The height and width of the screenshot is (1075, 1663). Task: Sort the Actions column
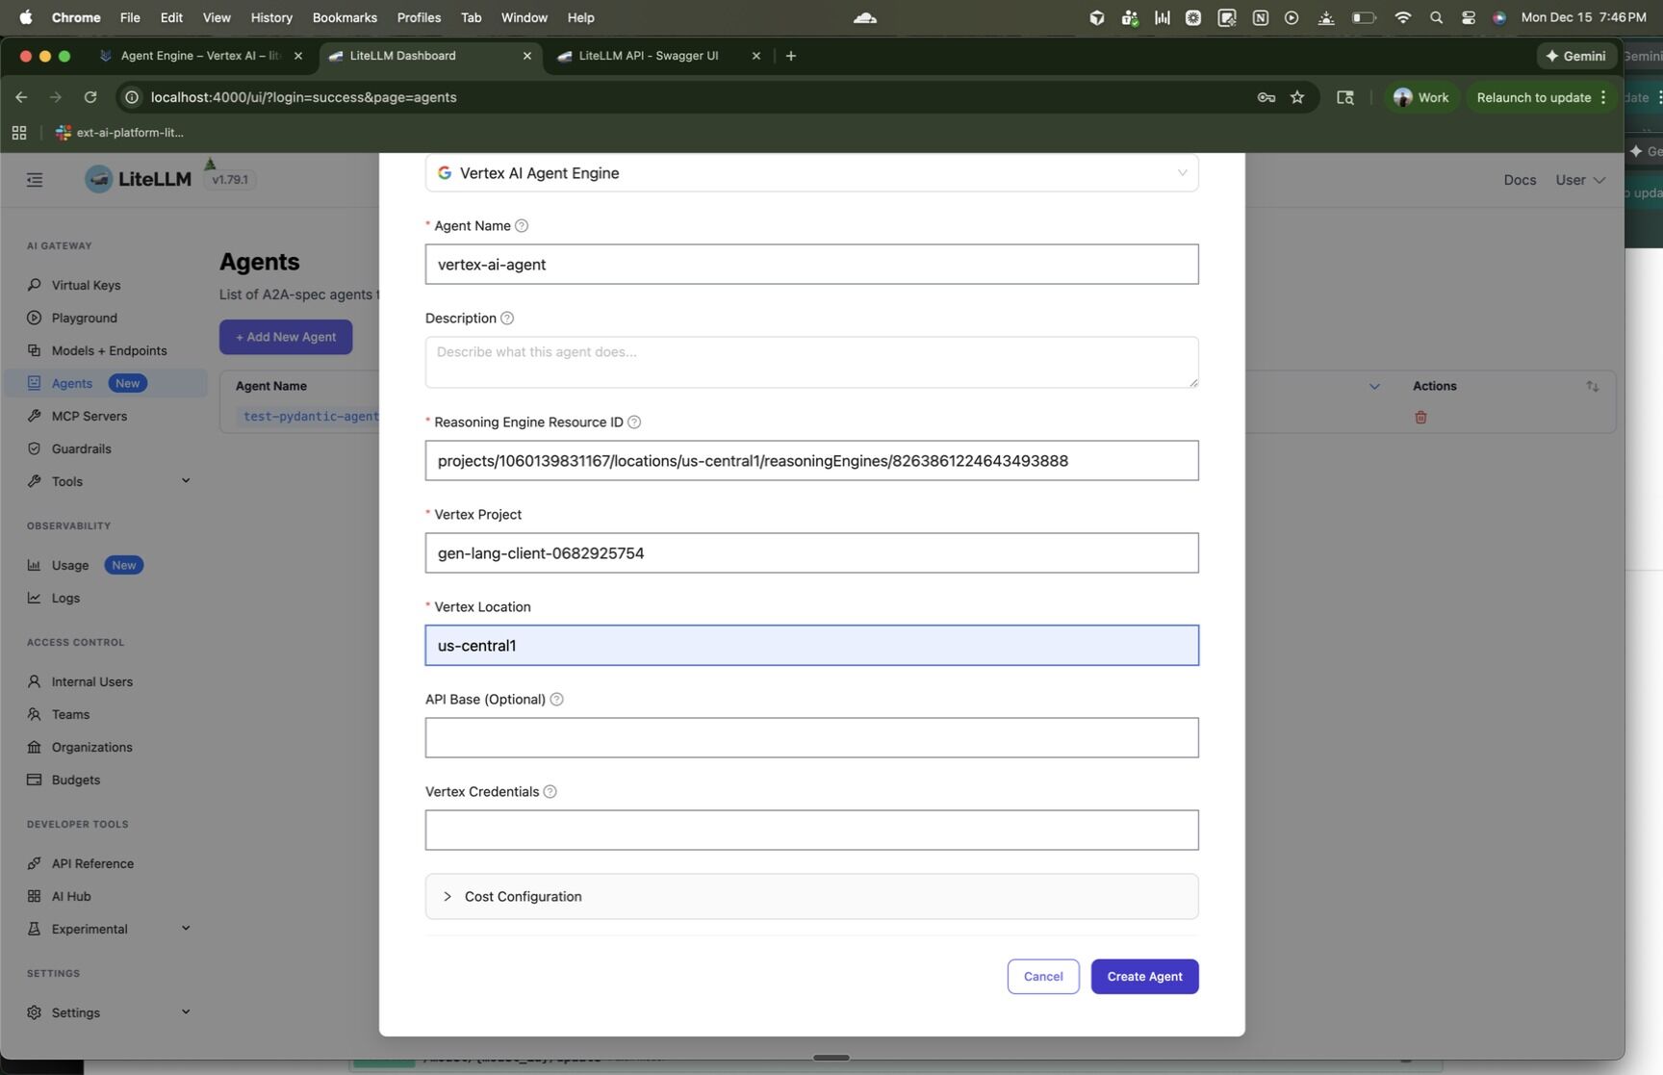click(x=1593, y=386)
